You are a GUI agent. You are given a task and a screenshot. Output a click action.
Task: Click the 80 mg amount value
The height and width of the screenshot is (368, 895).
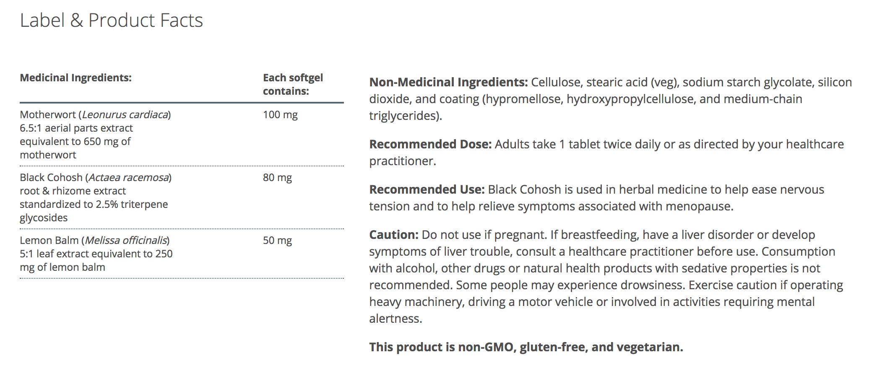click(x=277, y=178)
